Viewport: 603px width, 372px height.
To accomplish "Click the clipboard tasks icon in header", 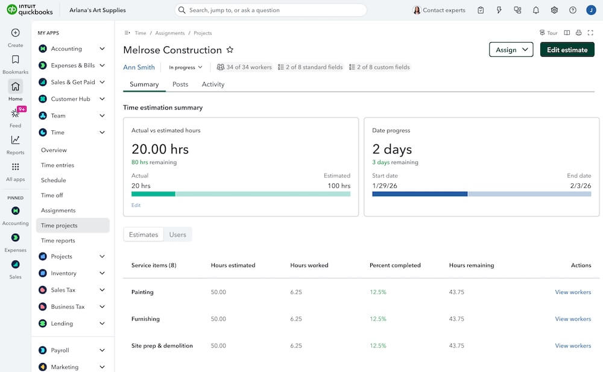I will (481, 10).
